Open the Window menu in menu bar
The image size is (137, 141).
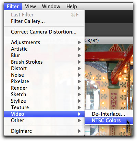51,7
